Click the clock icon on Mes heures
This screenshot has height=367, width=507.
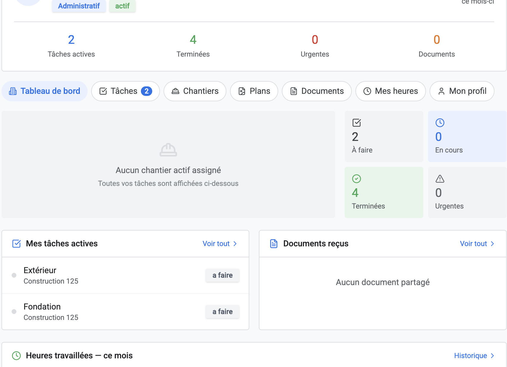pyautogui.click(x=367, y=91)
